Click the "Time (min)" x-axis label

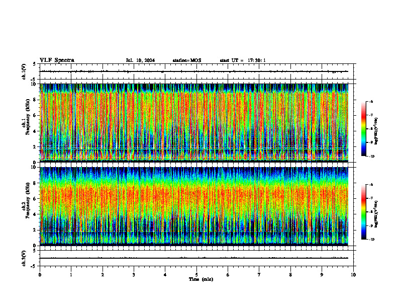[x=201, y=279]
